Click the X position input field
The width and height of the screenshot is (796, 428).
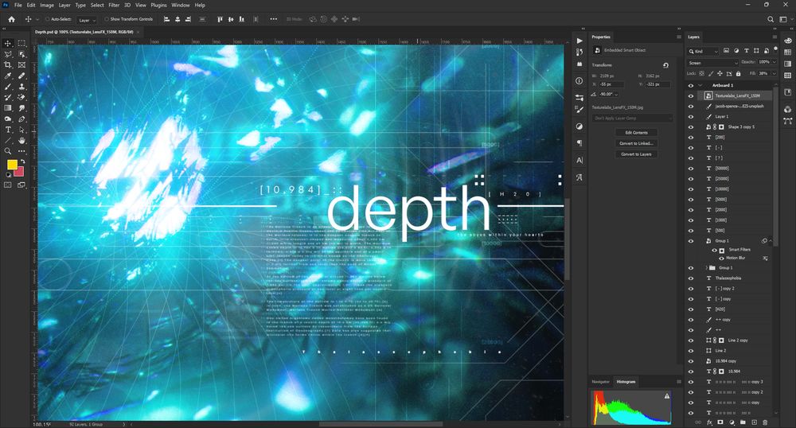coord(611,84)
